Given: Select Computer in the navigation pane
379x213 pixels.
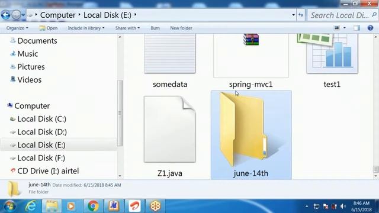Looking at the screenshot, I should click(32, 106).
